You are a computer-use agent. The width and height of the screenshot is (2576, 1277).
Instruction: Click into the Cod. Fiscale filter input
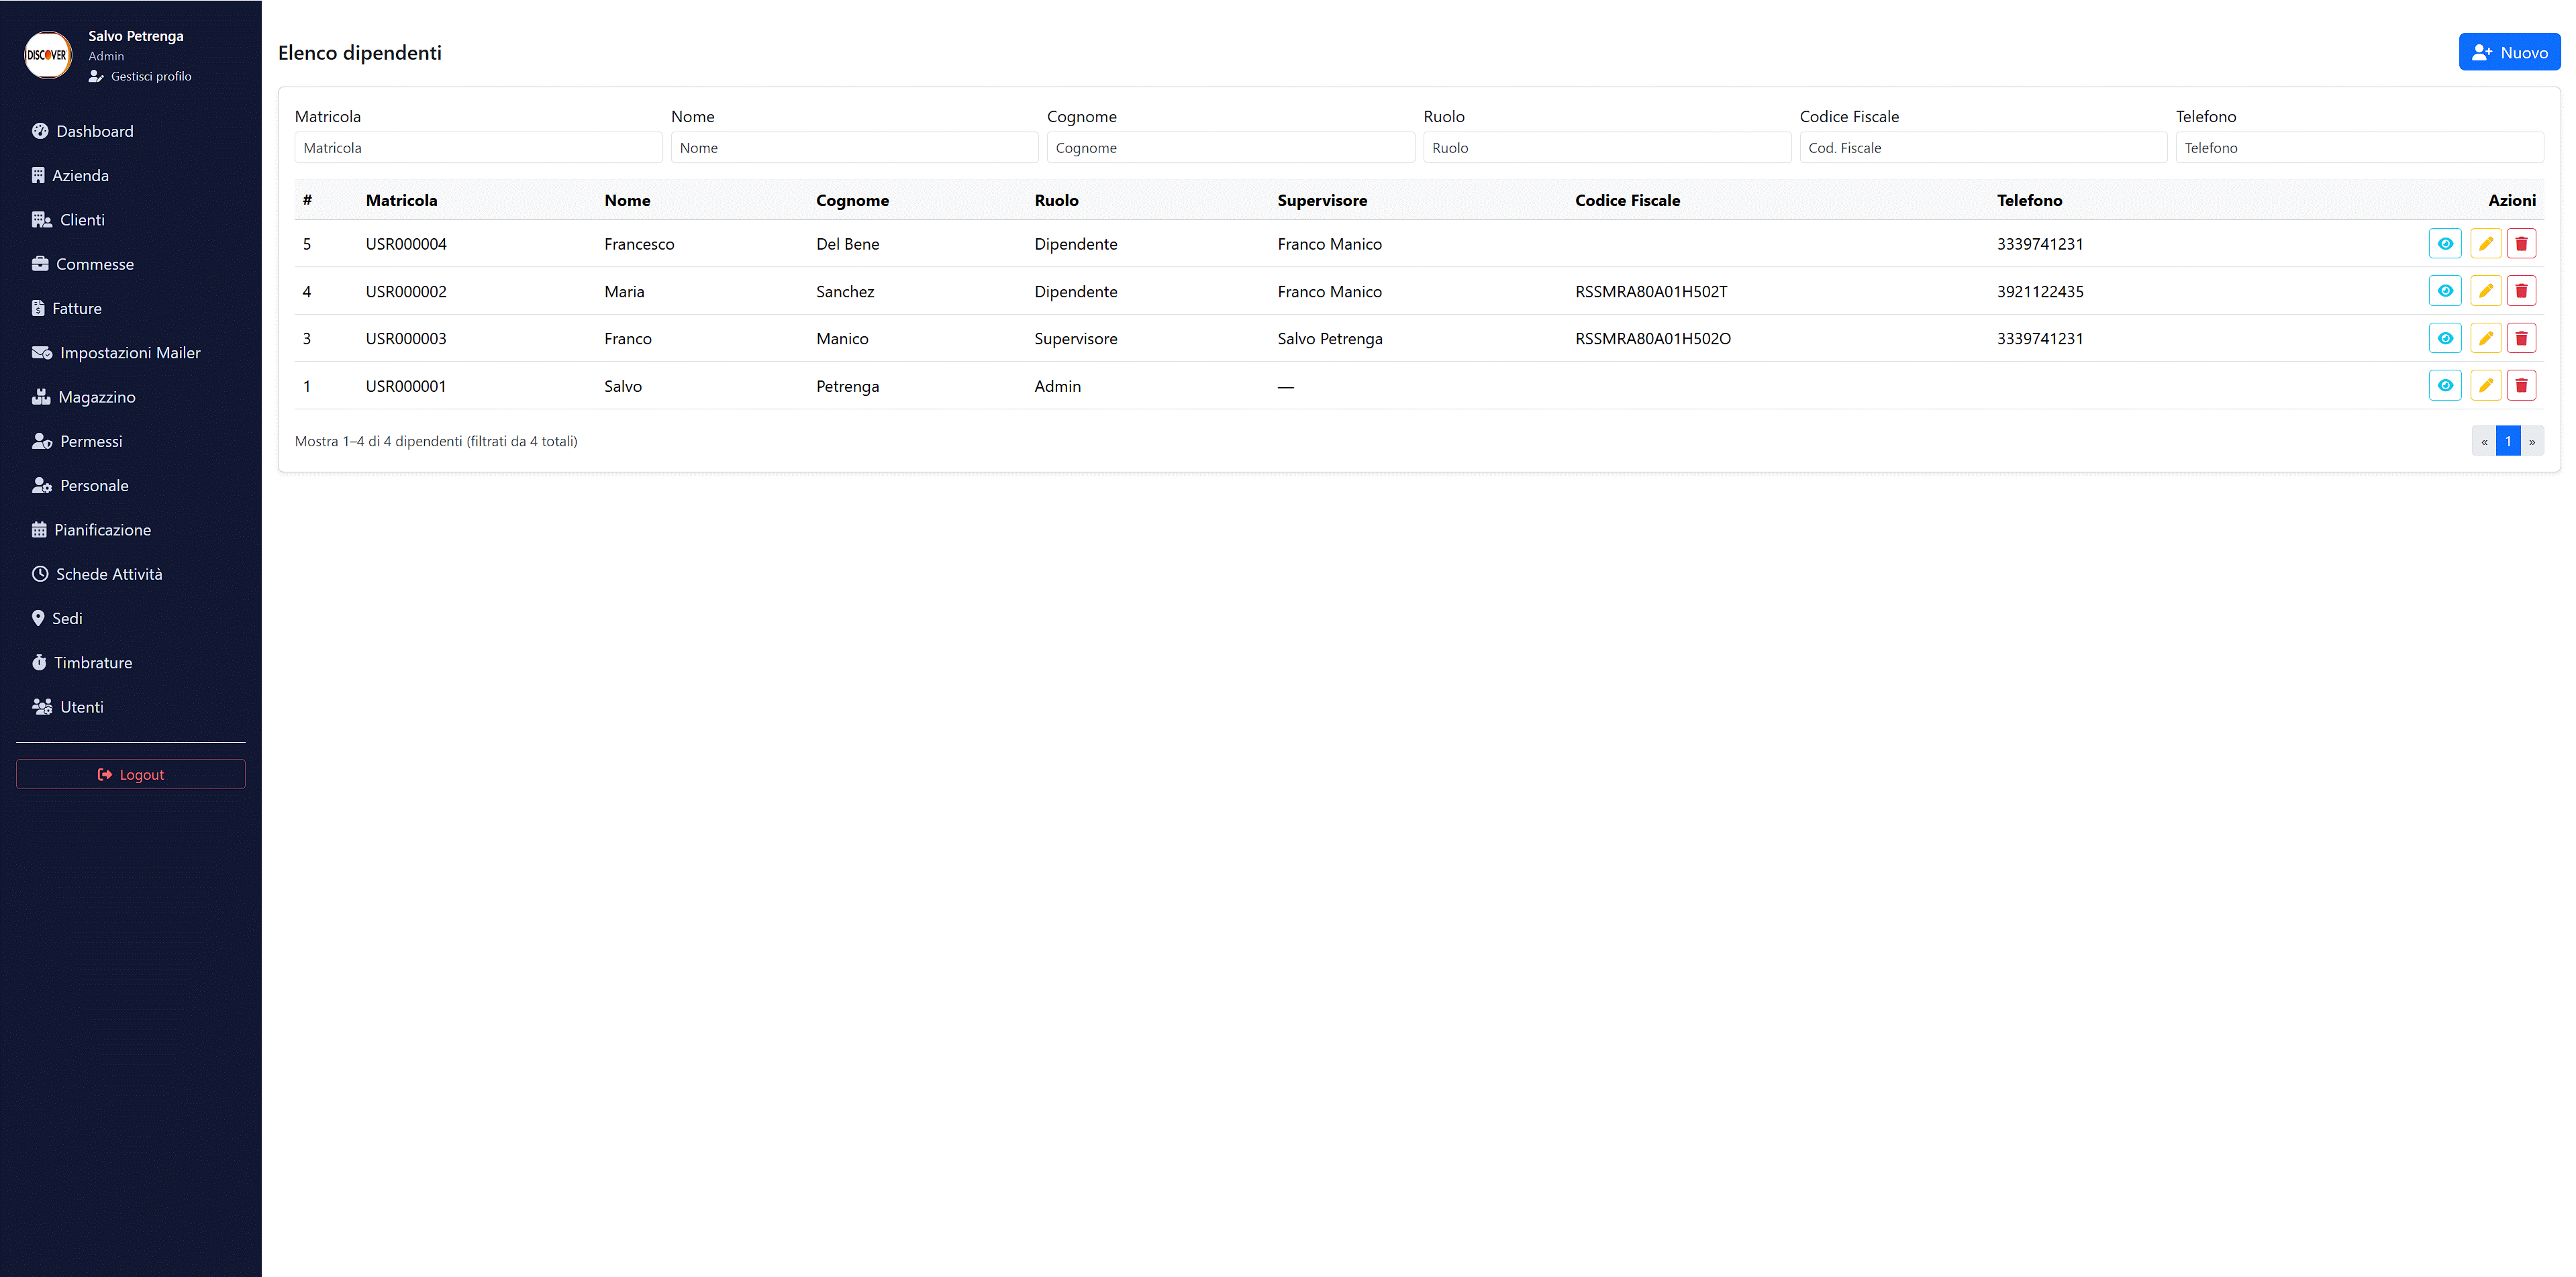click(x=1982, y=148)
